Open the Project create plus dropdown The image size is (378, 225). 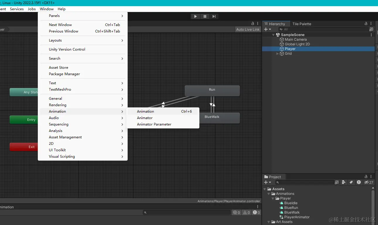pyautogui.click(x=268, y=182)
